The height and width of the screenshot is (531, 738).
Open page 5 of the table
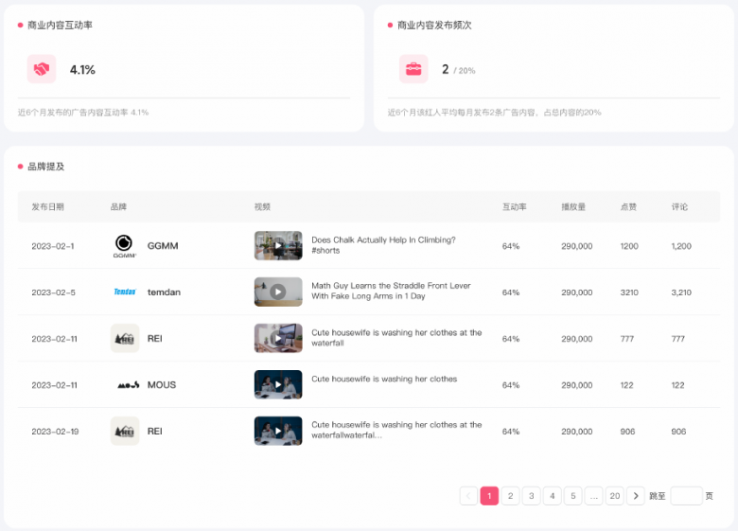(572, 496)
